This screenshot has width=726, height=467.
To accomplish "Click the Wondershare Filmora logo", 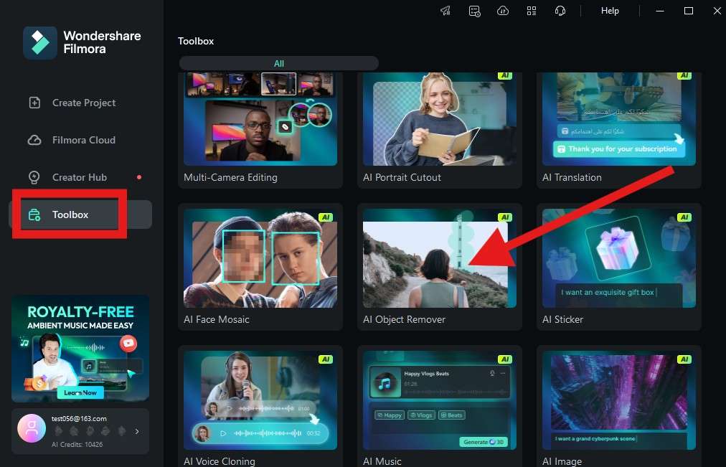I will pyautogui.click(x=40, y=42).
